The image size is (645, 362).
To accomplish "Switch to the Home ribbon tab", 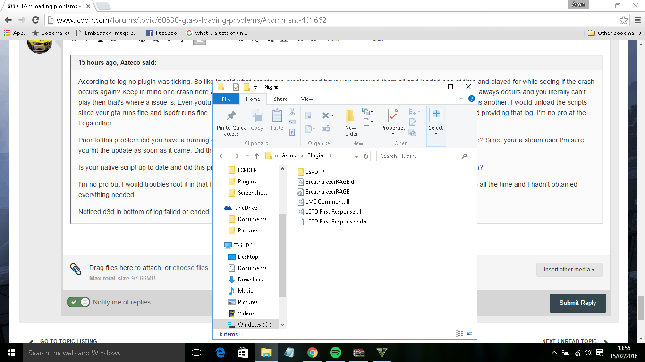I will [253, 99].
